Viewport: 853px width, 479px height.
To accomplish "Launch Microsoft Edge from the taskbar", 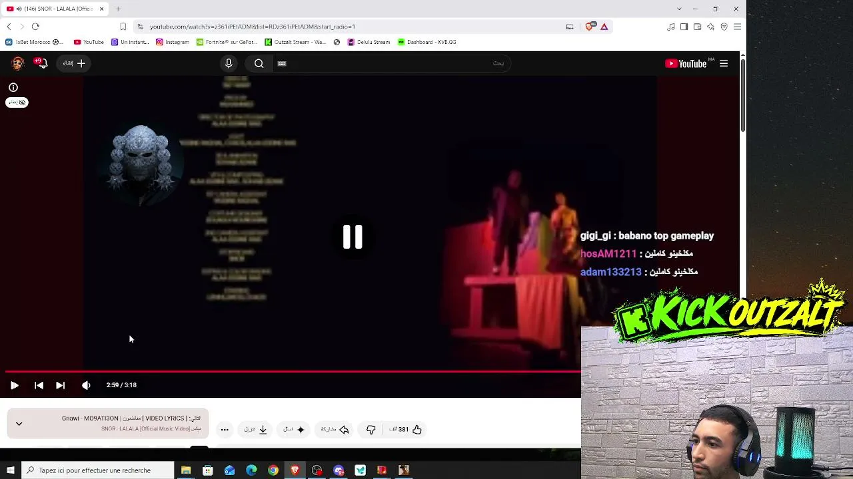I will [251, 470].
